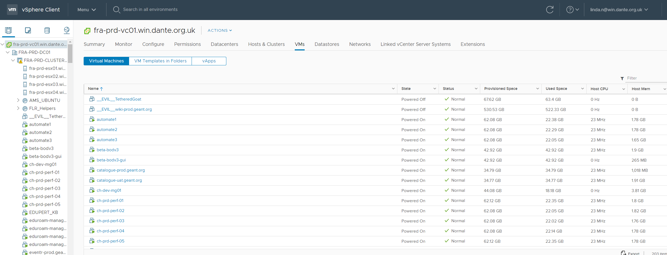Viewport: 667px width, 255px height.
Task: Click the cluster warning icon for FRA-PRD-CLUSTER
Action: [20, 61]
